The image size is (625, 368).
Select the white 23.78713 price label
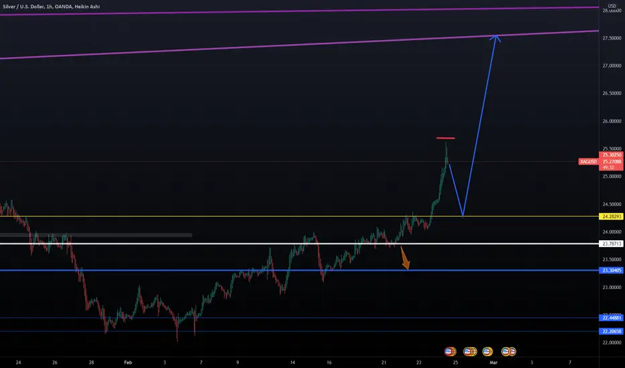[612, 244]
